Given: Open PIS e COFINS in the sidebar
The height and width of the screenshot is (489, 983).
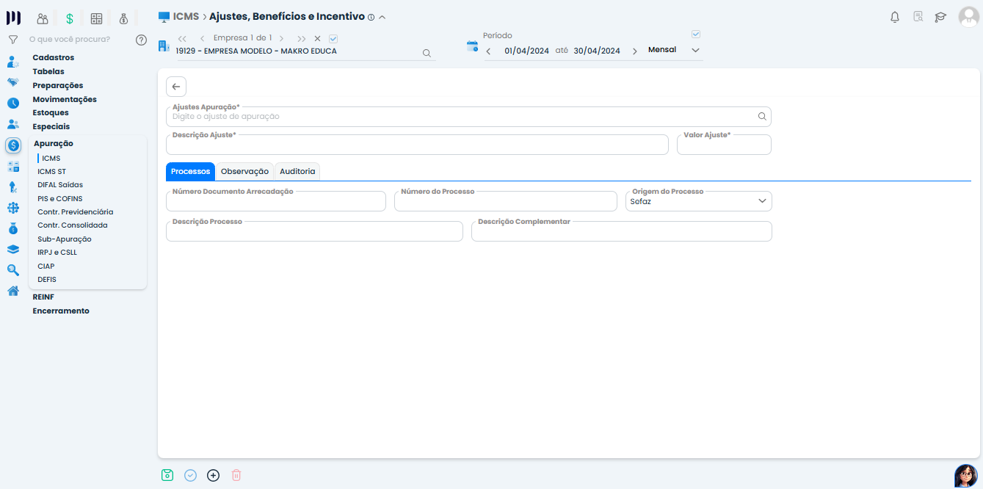Looking at the screenshot, I should [59, 198].
